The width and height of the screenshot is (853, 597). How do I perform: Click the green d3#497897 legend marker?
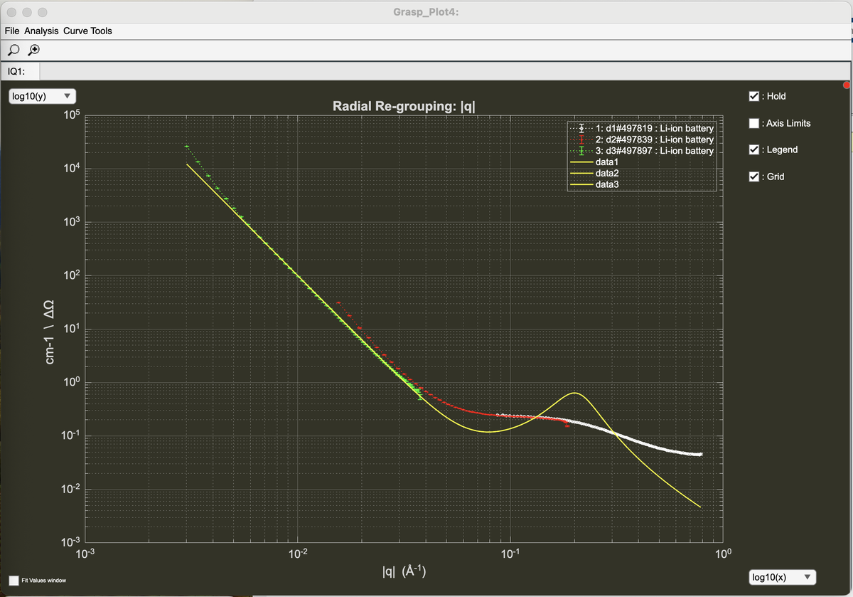click(582, 151)
